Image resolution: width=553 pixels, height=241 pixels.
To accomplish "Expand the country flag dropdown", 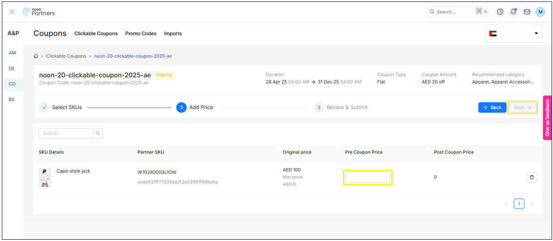I will pos(514,33).
